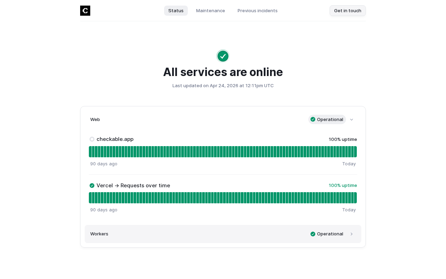Click today's uptime bar for checkable.app
446x279 pixels.
pyautogui.click(x=355, y=152)
